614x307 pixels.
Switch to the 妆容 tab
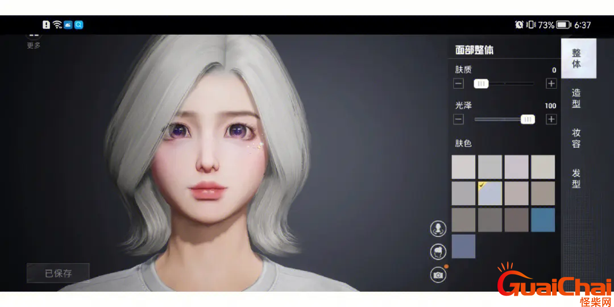pos(576,138)
